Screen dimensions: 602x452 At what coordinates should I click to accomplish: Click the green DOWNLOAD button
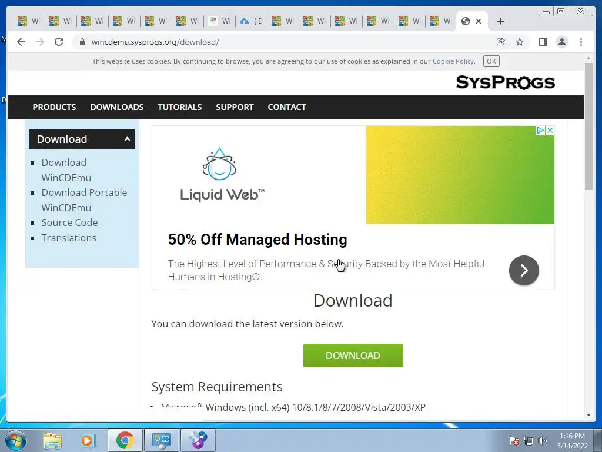pos(353,355)
